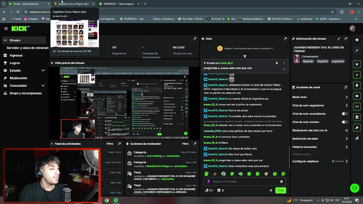Viewport: 363px width, 204px height.
Task: Click the Spanish tag in stream info
Action: point(308,61)
